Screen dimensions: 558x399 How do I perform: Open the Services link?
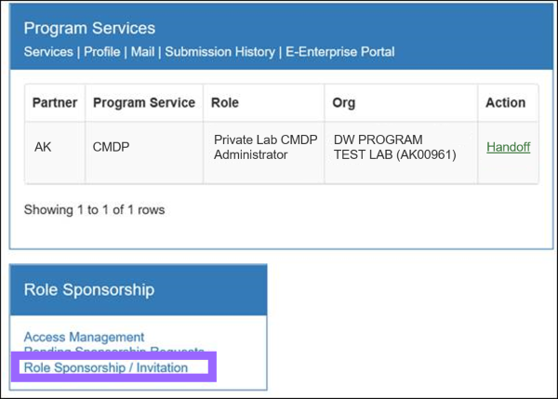pyautogui.click(x=49, y=51)
